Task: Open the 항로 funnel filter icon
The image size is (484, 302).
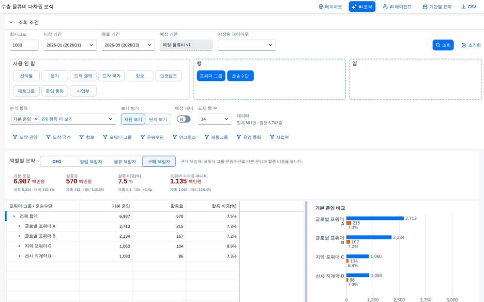Action: 81,137
